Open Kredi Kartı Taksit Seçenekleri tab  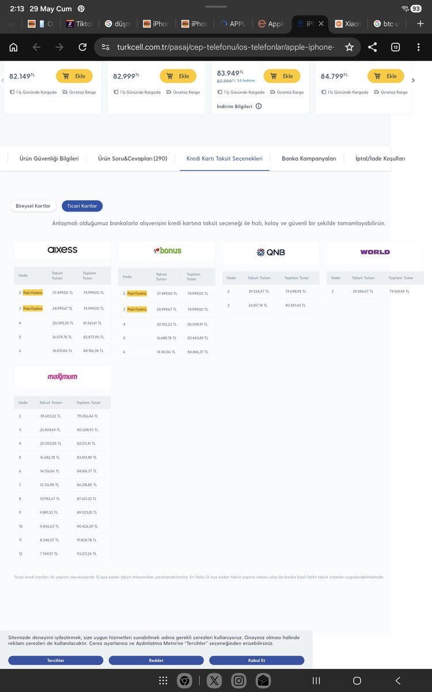(x=225, y=158)
